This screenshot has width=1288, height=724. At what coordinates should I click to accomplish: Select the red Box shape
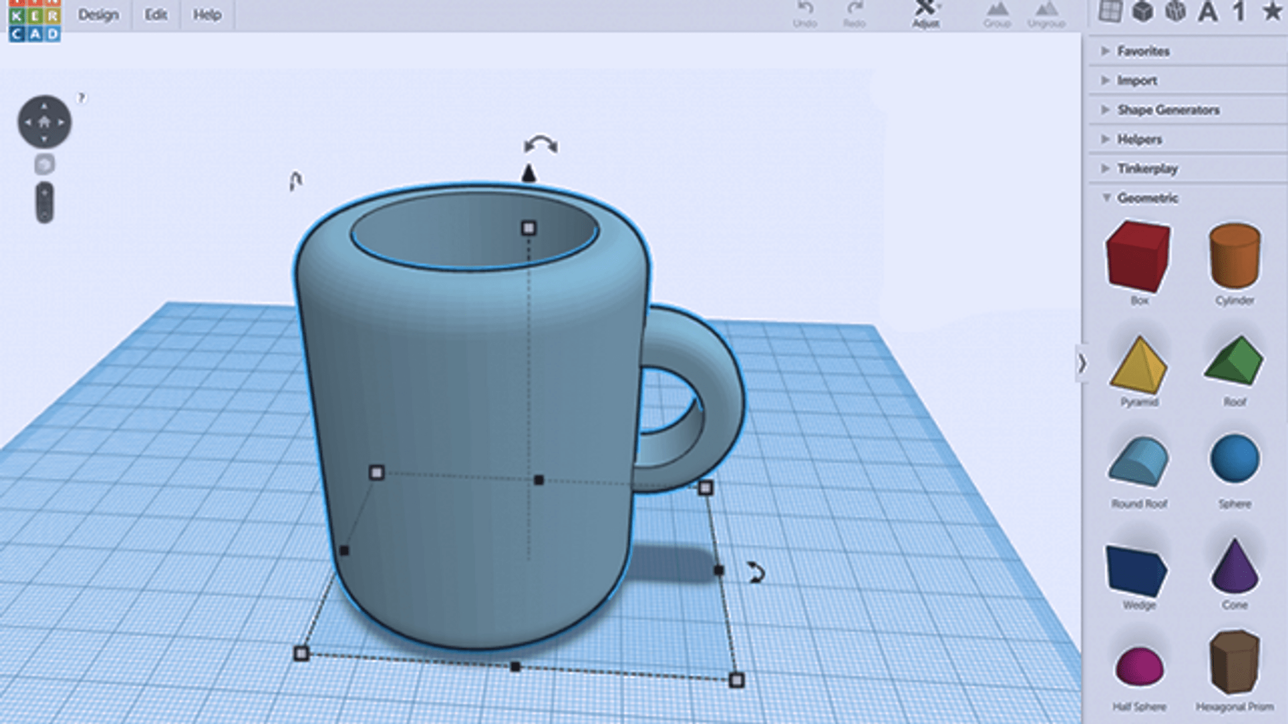click(x=1138, y=256)
